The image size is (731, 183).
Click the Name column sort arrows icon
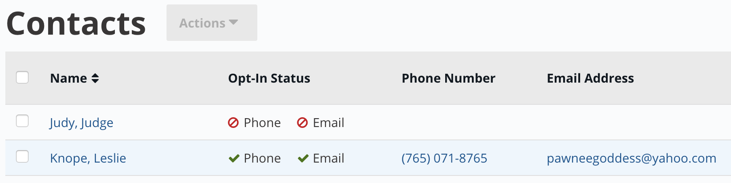point(95,79)
